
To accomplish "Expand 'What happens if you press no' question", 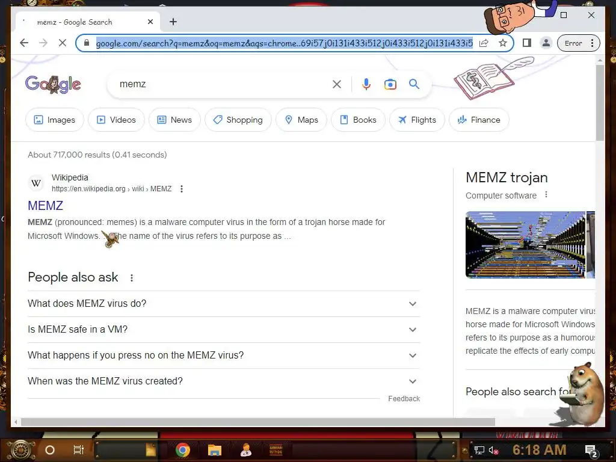I will [224, 356].
